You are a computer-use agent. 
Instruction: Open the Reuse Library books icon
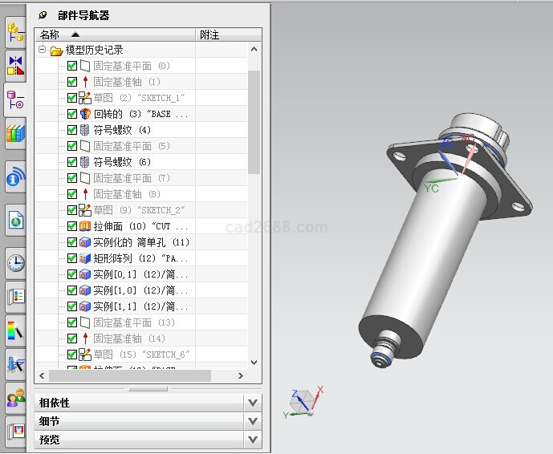coord(15,134)
